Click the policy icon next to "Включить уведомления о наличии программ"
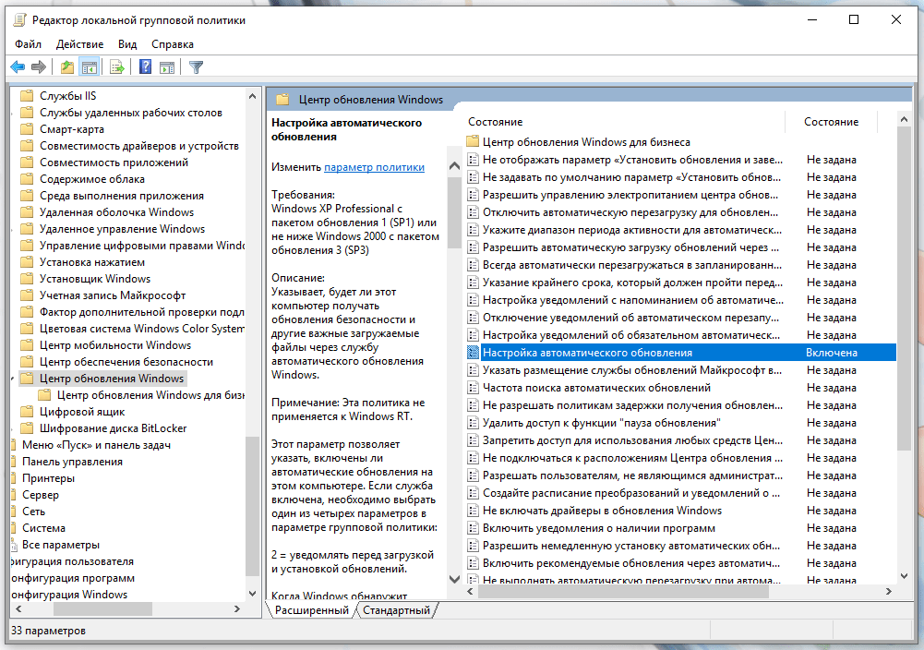 pos(473,528)
